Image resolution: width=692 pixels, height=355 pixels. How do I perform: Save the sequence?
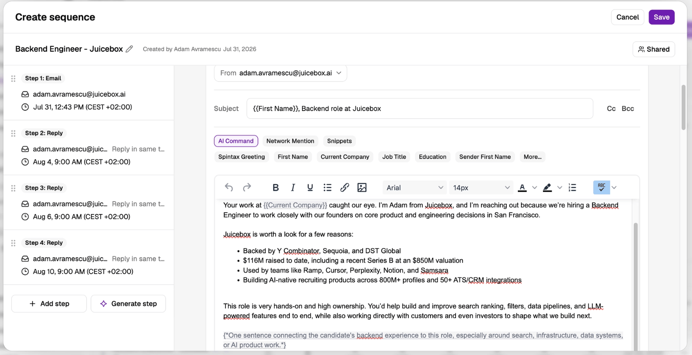(662, 17)
